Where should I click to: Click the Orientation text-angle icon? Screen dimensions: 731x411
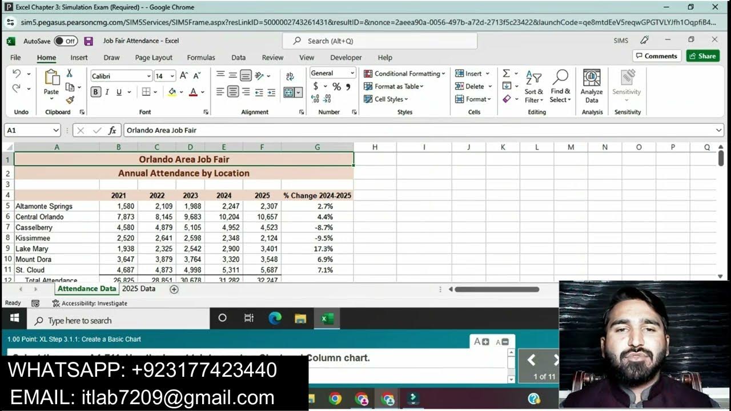coord(259,75)
